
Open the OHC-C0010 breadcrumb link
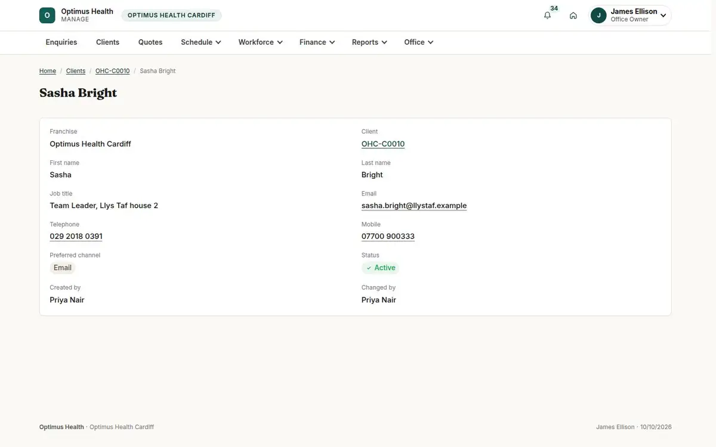(x=112, y=71)
